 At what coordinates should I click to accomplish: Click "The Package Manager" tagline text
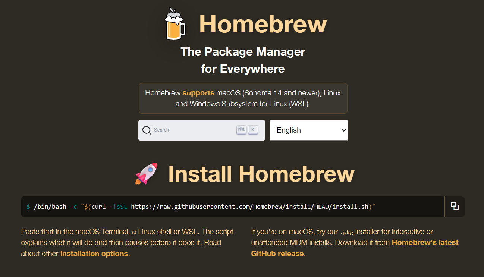click(x=243, y=51)
